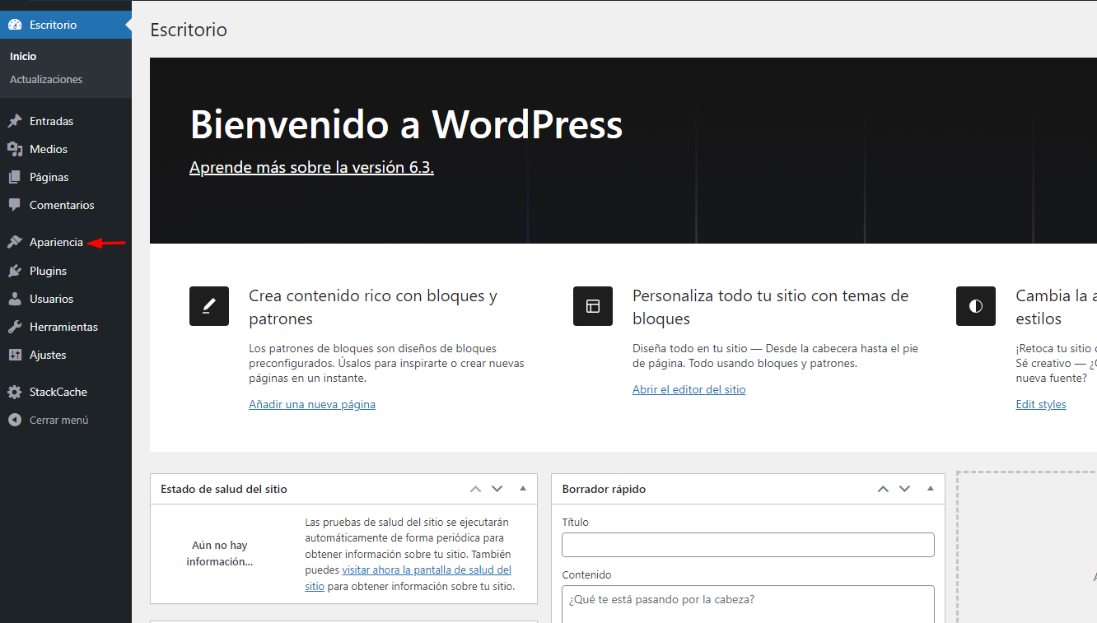Screen dimensions: 1097x623
Task: Click the Contenido text area
Action: pos(748,604)
